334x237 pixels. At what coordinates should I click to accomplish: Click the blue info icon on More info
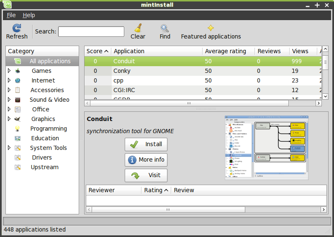click(x=132, y=160)
